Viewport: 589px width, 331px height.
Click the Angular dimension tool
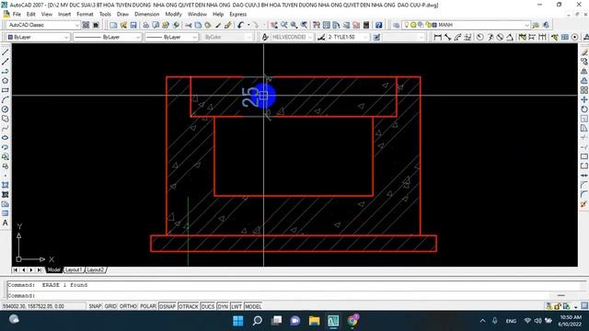coord(510,37)
